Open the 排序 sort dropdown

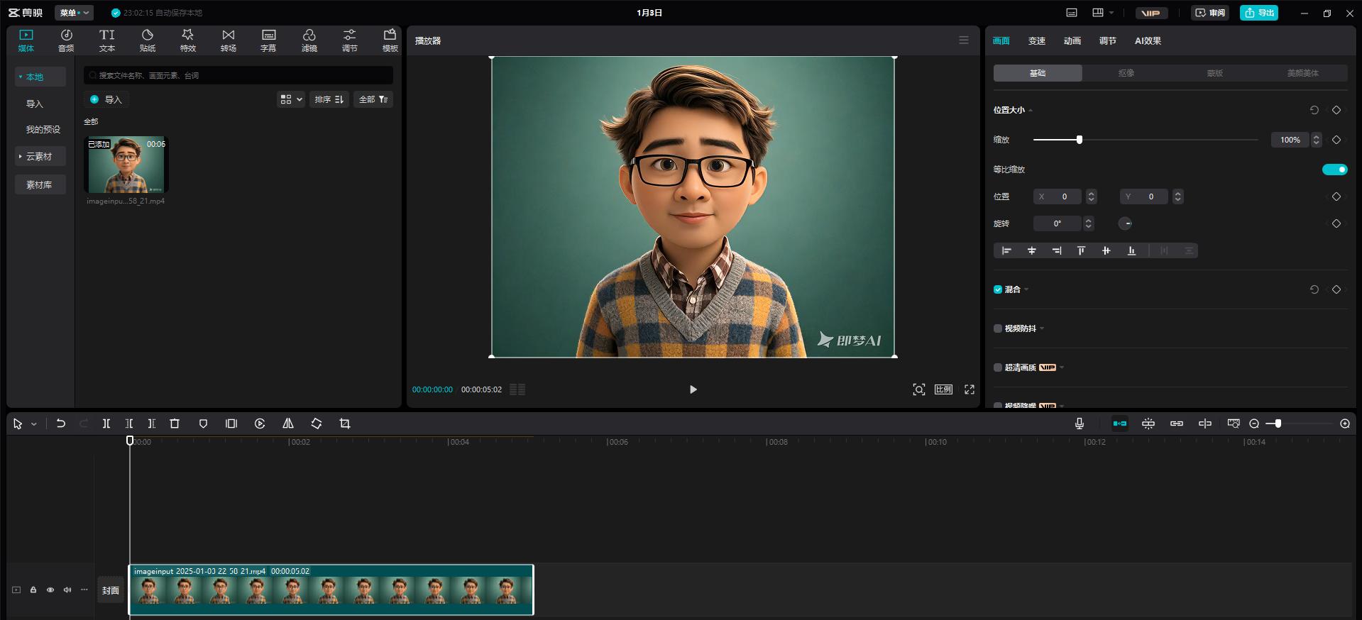pos(329,99)
